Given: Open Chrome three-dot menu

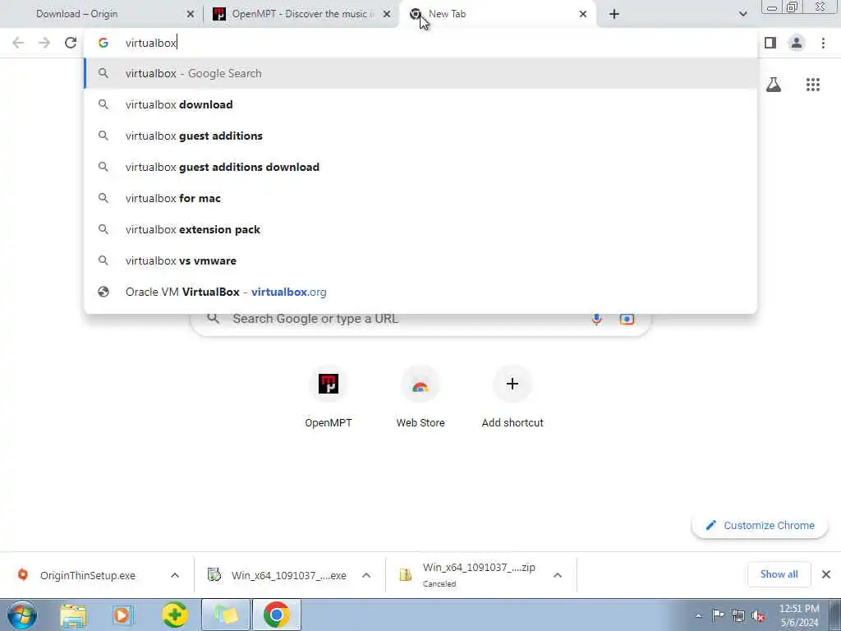Looking at the screenshot, I should pyautogui.click(x=823, y=43).
